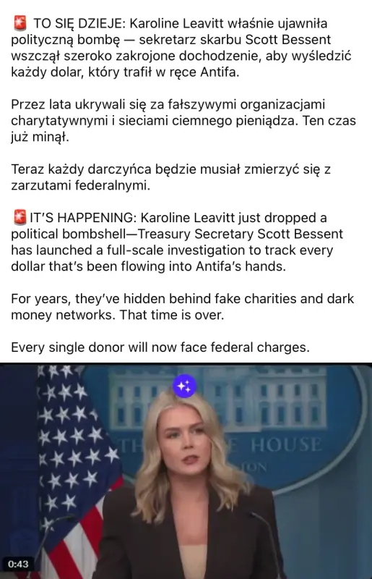The image size is (372, 579).
Task: Click the word 'Antifa.' ending first Polish paragraph
Action: pos(220,72)
